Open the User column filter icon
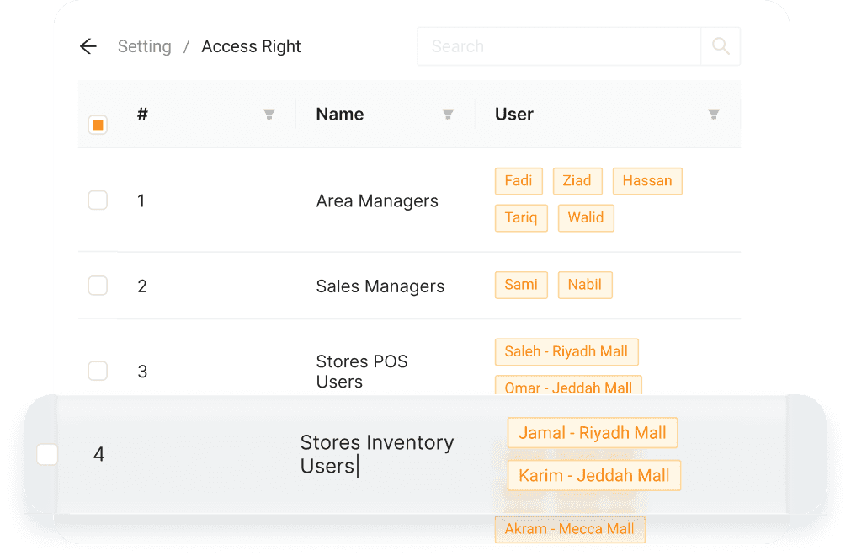 click(x=714, y=114)
